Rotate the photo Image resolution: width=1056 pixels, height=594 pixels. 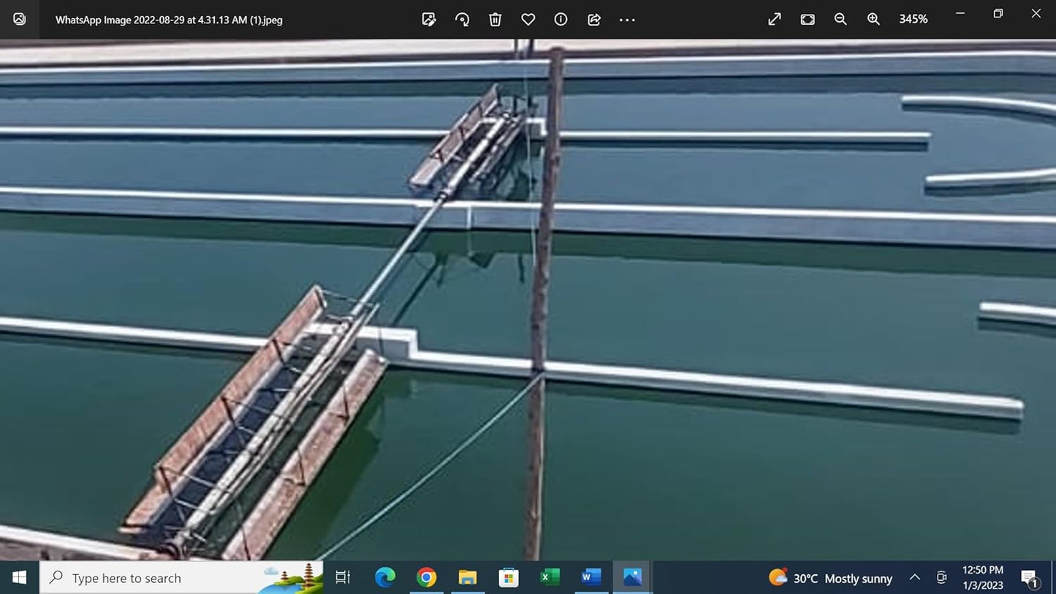tap(462, 20)
